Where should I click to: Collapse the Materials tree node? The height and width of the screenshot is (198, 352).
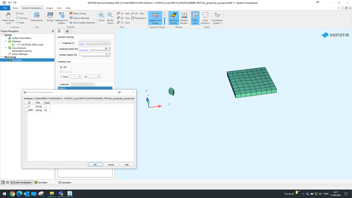click(x=6, y=41)
